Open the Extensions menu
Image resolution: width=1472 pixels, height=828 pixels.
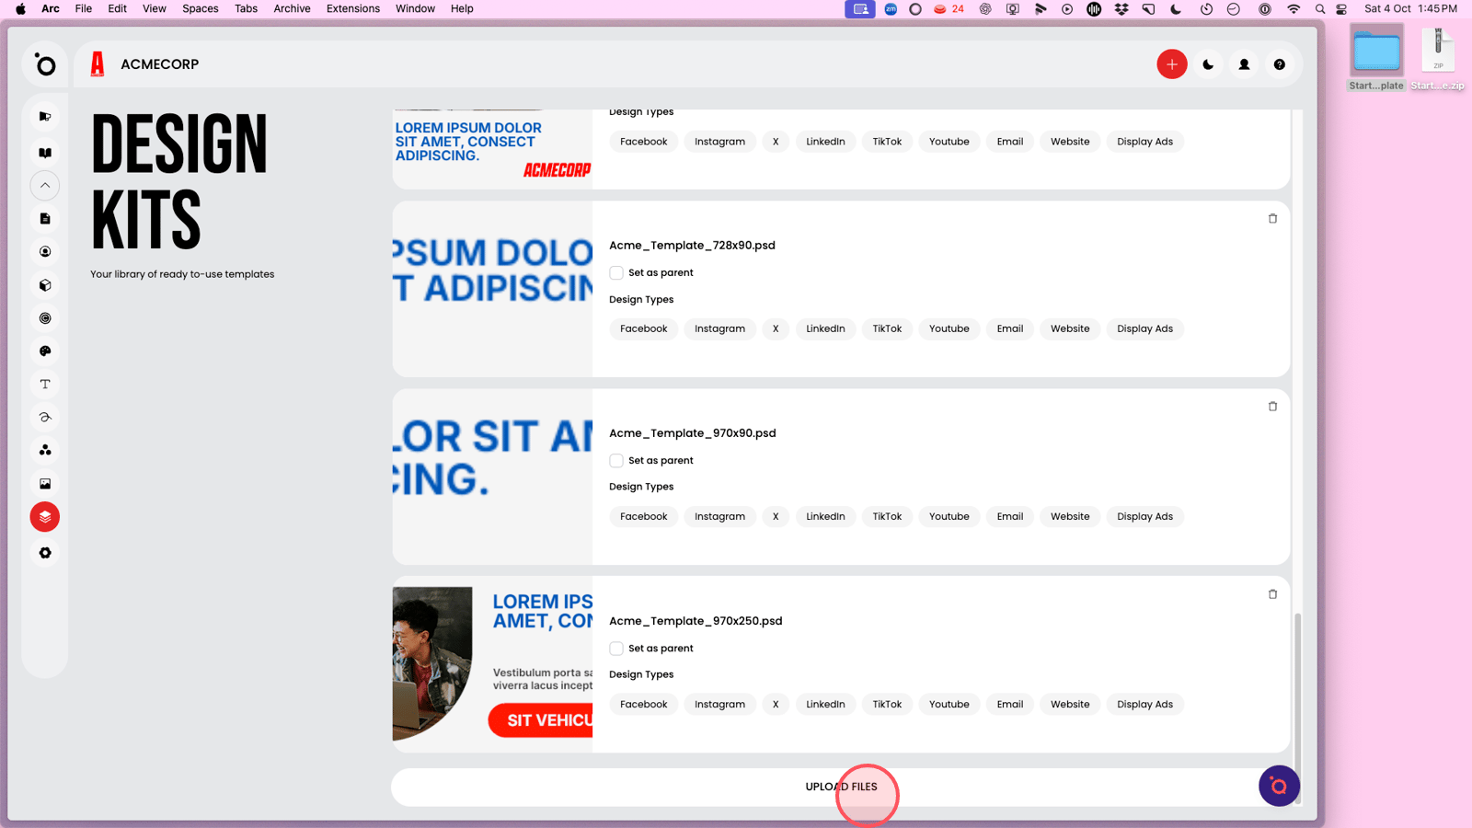point(353,9)
